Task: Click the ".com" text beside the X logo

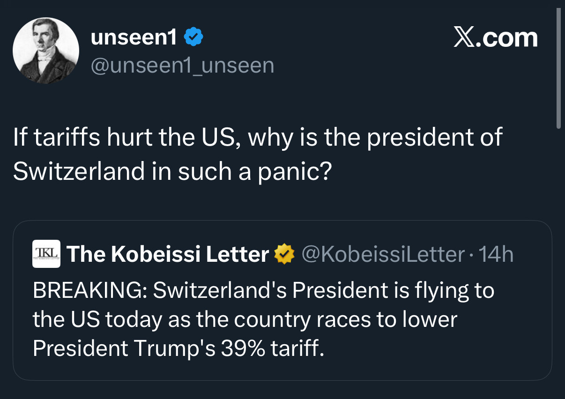Action: click(x=507, y=38)
